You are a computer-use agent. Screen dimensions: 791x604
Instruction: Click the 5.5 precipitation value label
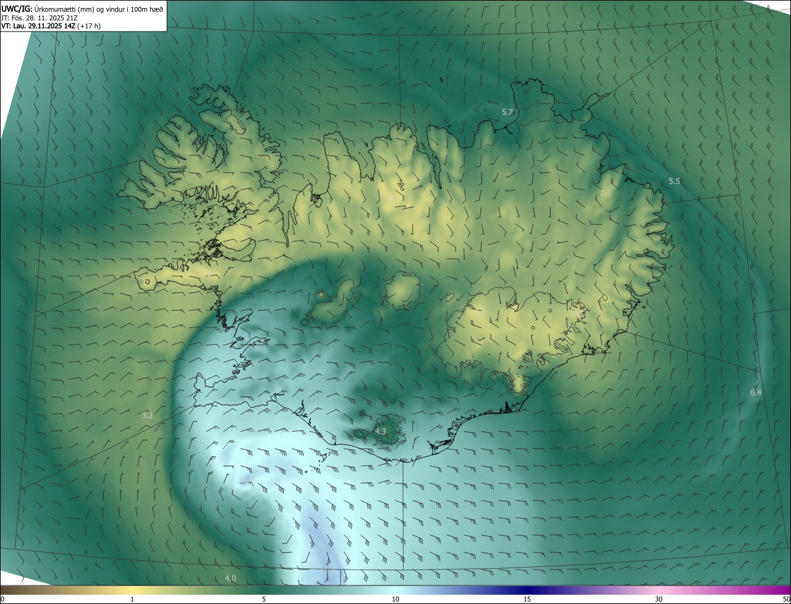click(x=674, y=181)
